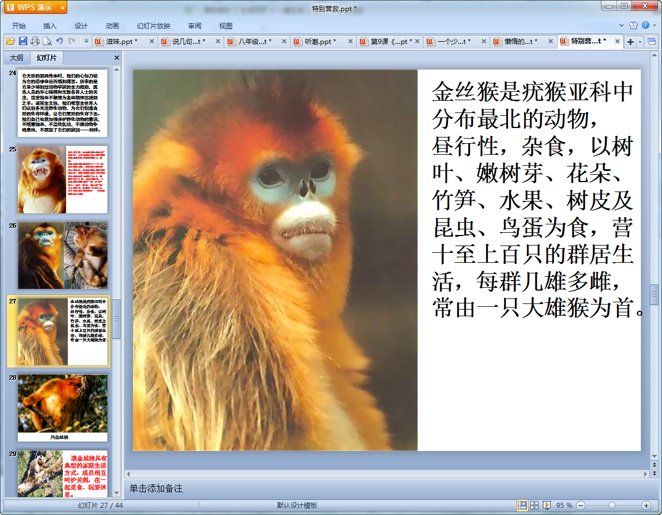662x515 pixels.
Task: Click the window arrangement icon after tab bar
Action: tap(651, 41)
